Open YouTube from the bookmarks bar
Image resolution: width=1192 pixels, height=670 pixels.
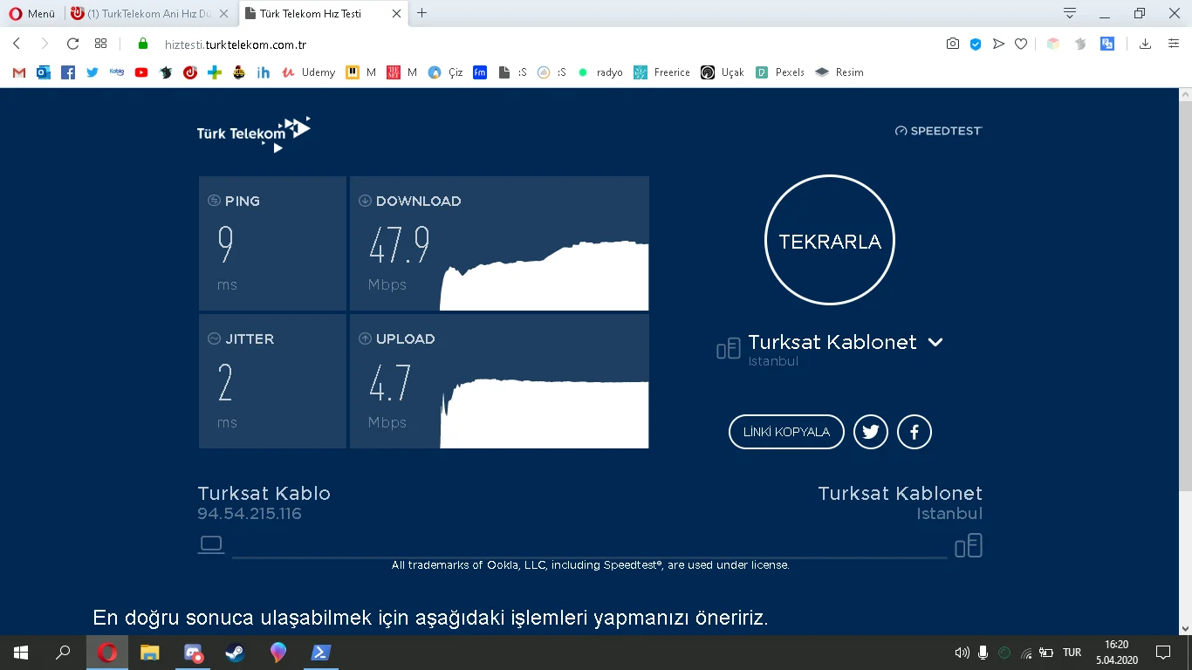(x=140, y=72)
